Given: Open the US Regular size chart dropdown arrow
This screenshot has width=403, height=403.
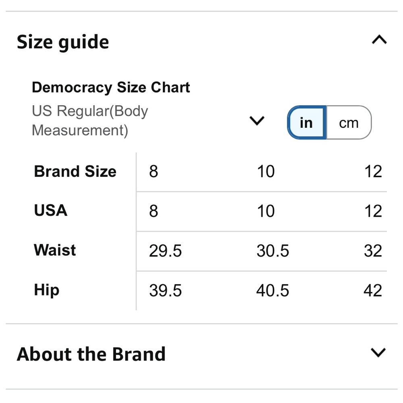Looking at the screenshot, I should coord(257,120).
